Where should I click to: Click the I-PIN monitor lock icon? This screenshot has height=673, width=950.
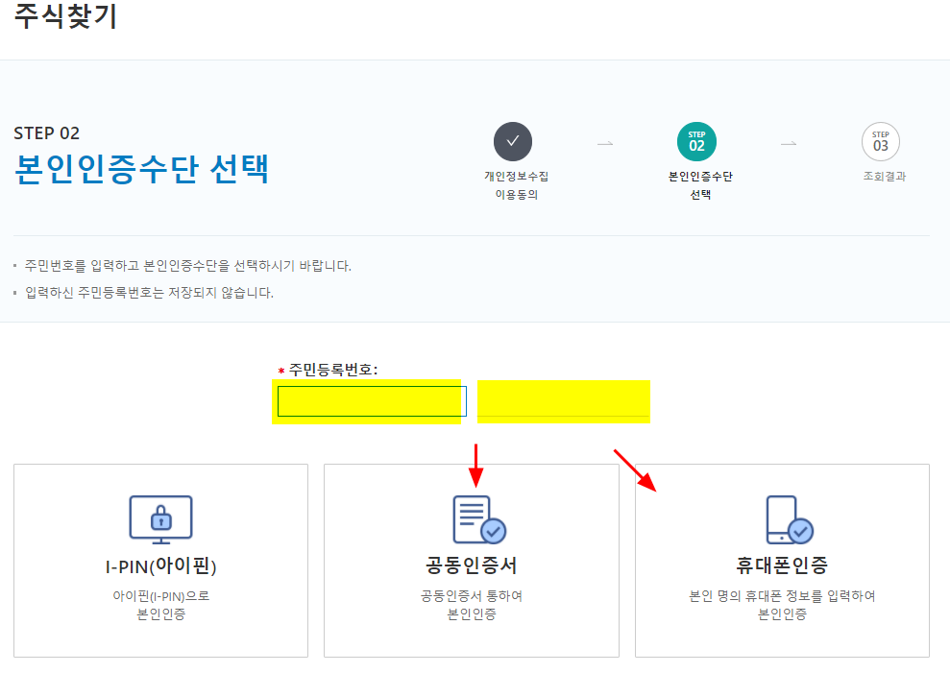click(160, 519)
